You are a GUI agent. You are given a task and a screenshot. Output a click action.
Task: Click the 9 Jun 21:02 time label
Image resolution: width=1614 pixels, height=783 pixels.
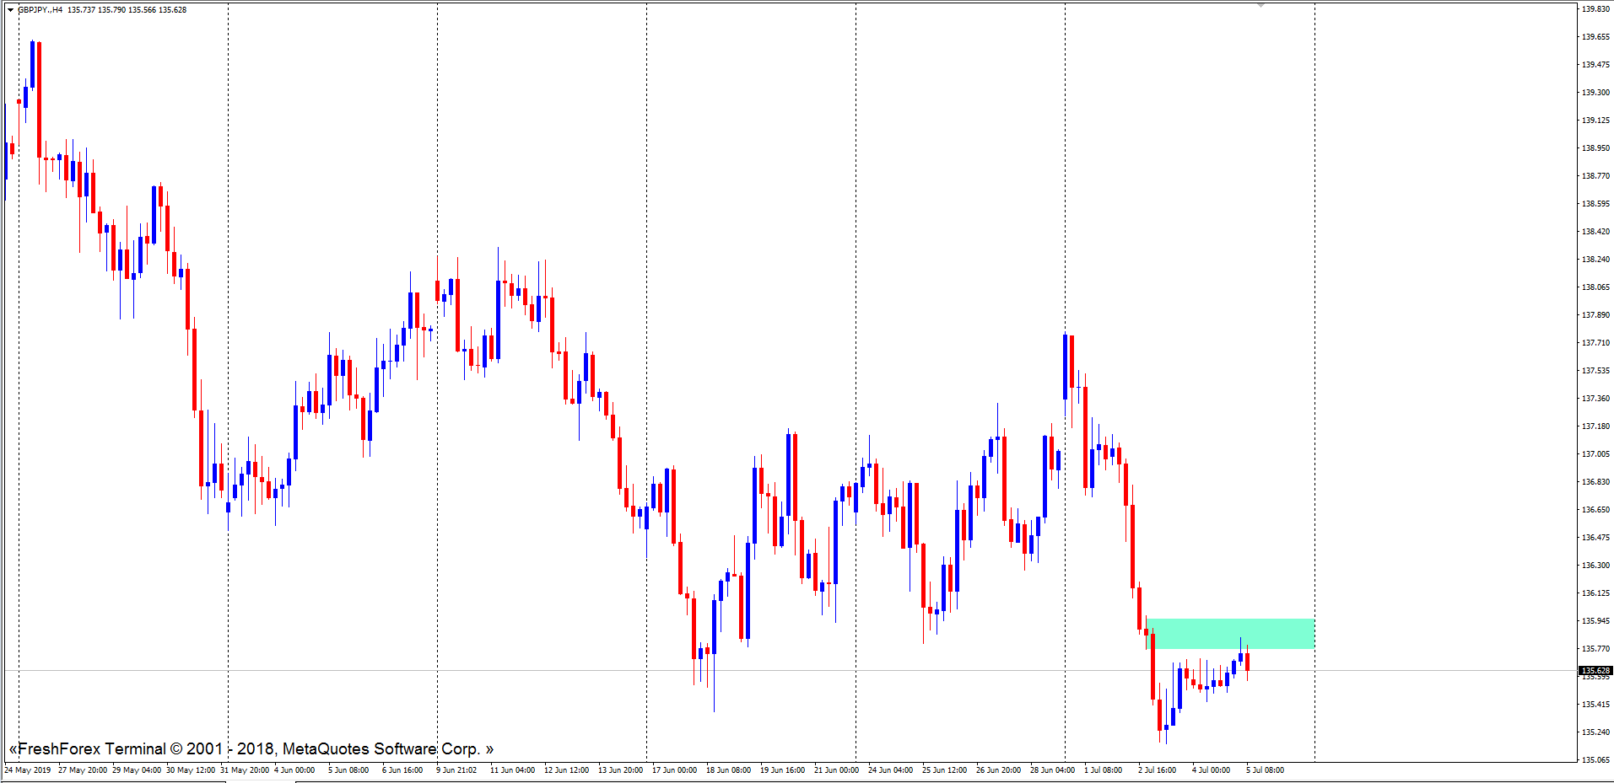coord(456,770)
